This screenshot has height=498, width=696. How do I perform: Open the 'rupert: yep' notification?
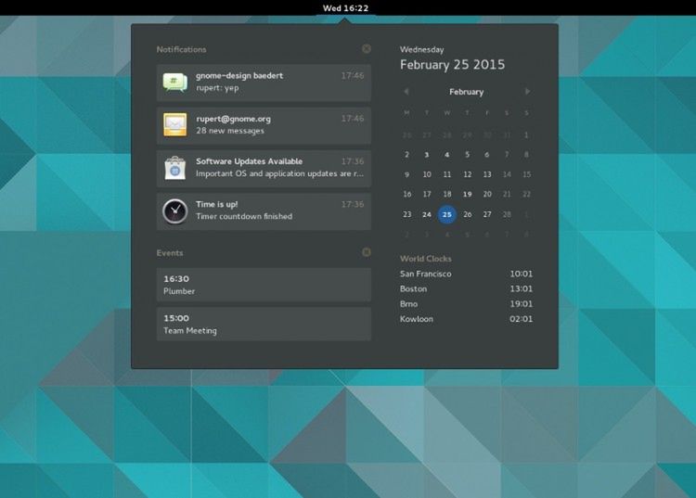click(x=264, y=83)
